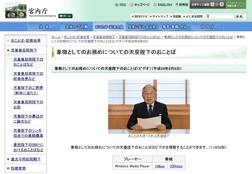Click the Emperor's address video thumbnail
Screen dimensions: 252x174
(149, 106)
